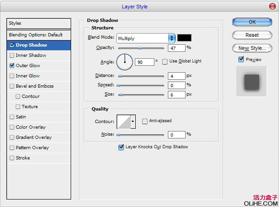
Task: Enable the Color Overlay checkbox
Action: tap(12, 127)
